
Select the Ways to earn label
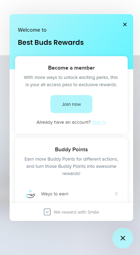[55, 194]
